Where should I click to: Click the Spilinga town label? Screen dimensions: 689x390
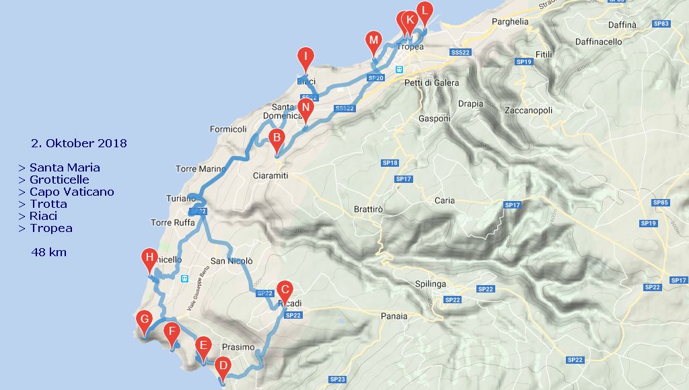[x=430, y=284]
